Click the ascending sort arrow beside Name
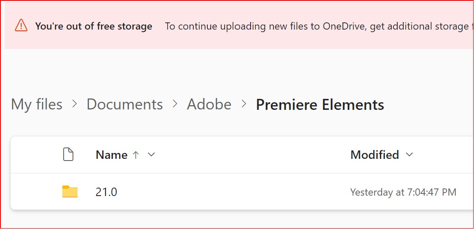The image size is (474, 229). coord(136,155)
